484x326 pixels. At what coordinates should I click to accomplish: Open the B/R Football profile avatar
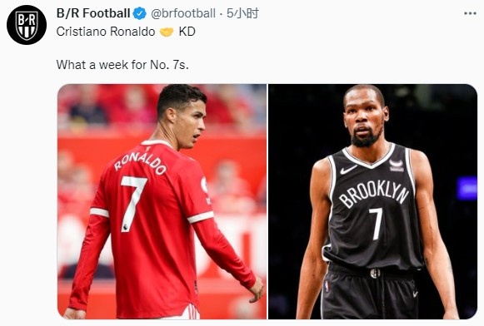(x=27, y=25)
